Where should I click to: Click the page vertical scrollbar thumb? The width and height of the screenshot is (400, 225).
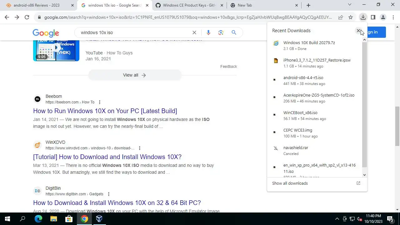(397, 126)
